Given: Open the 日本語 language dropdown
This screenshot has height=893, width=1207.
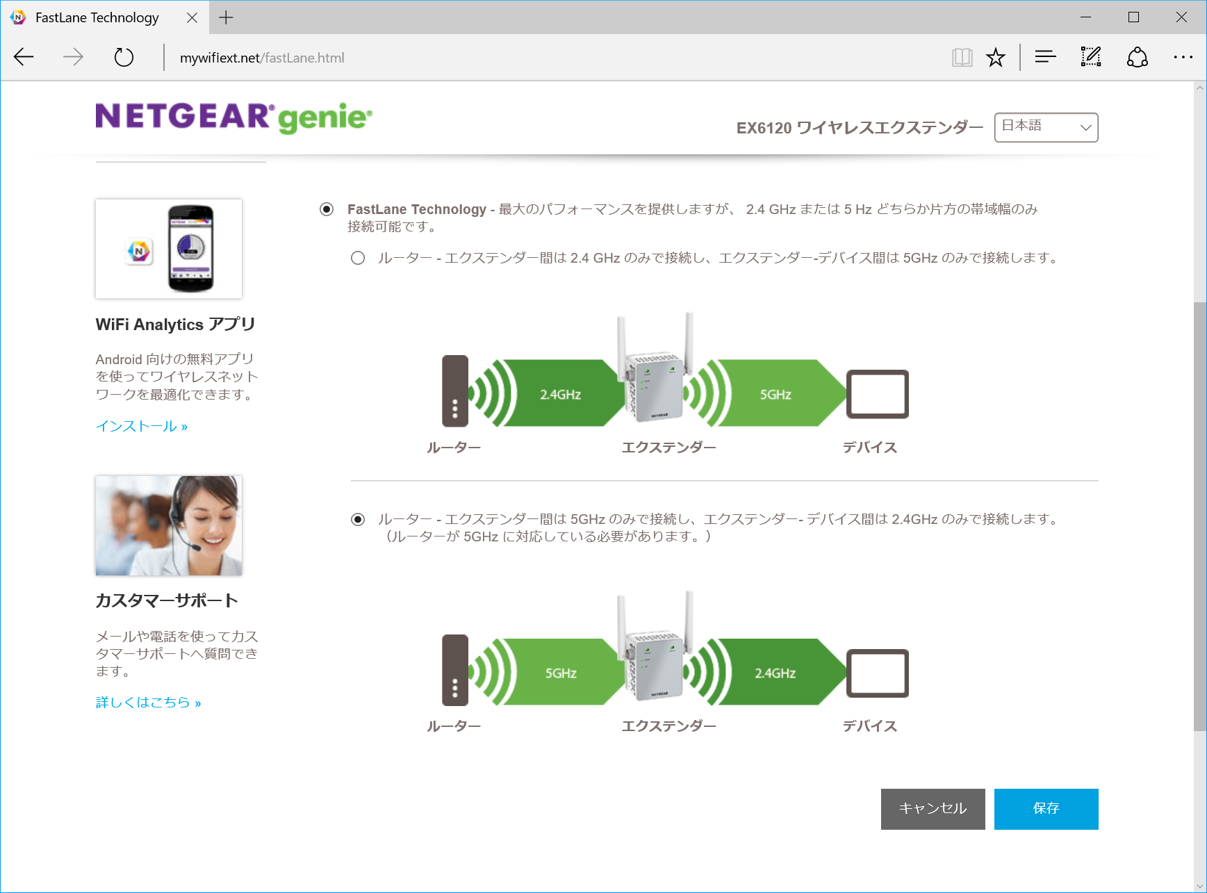Looking at the screenshot, I should click(1046, 127).
